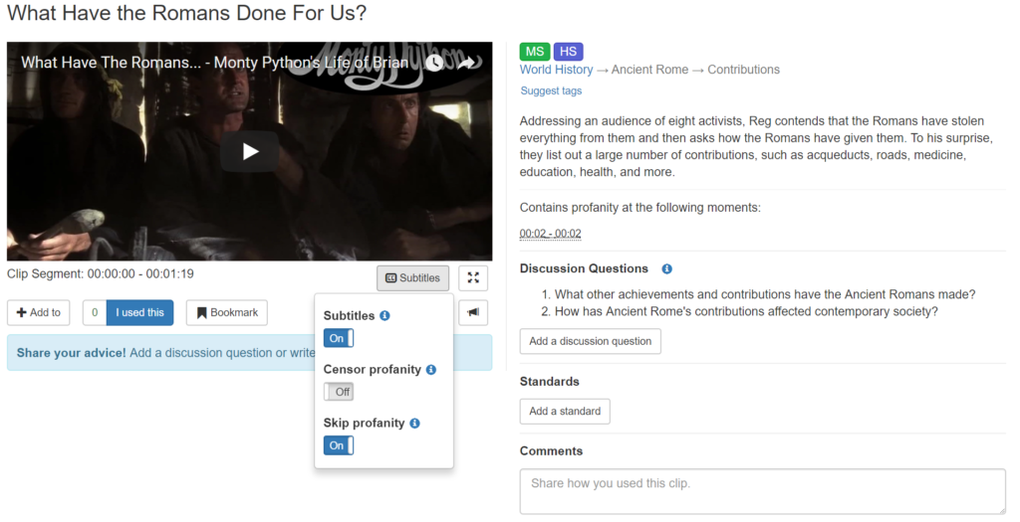Click the Watch Later clock icon on video
This screenshot has height=522, width=1020.
point(434,63)
